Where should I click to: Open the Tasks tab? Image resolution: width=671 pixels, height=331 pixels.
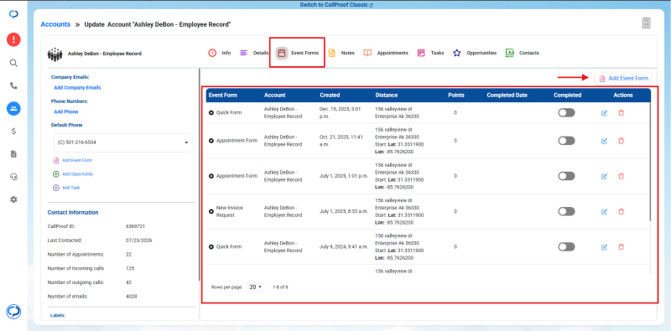(430, 53)
